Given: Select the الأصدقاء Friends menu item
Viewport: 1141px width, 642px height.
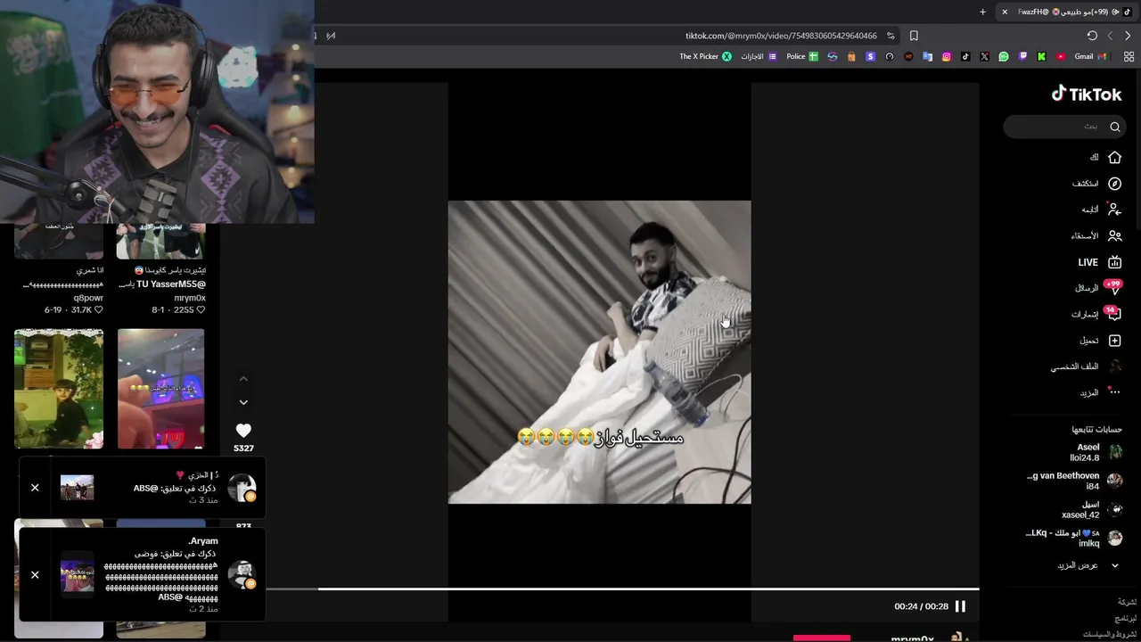Looking at the screenshot, I should 1084,236.
